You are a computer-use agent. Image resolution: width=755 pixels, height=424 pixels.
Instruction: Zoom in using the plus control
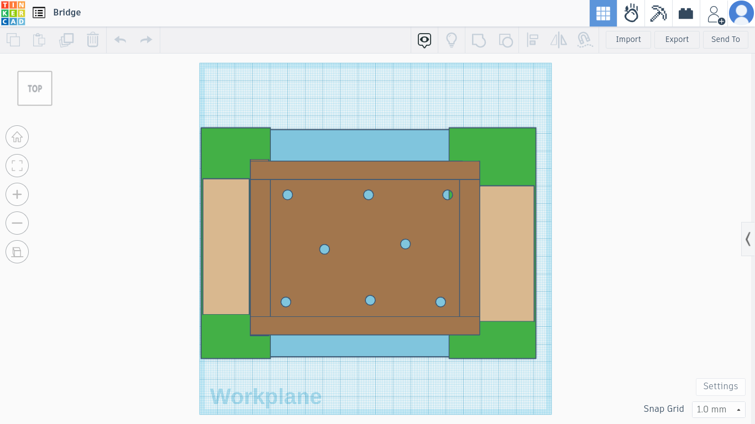pos(17,194)
